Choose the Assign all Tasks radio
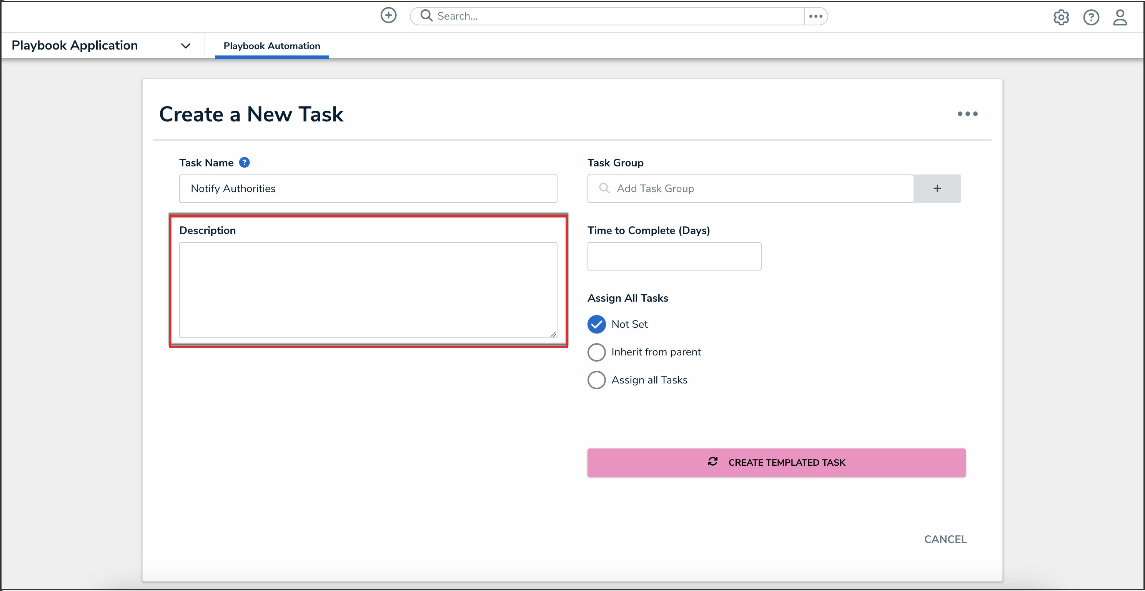The image size is (1145, 591). [596, 380]
